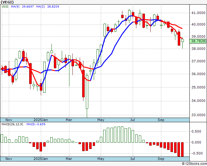Click the MA(3) legend label

[x=40, y=7]
